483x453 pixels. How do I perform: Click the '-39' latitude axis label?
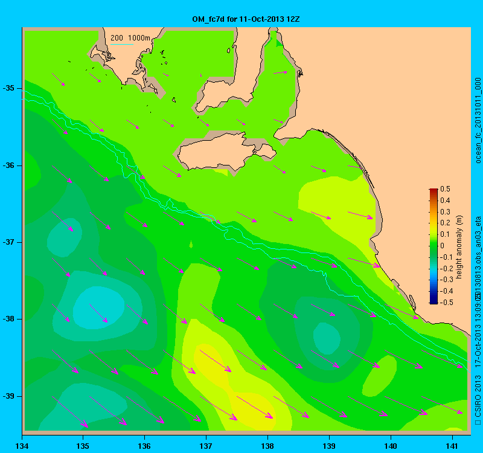(x=8, y=396)
